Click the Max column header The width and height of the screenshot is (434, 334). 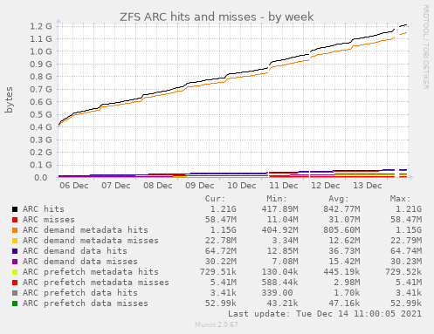(400, 199)
